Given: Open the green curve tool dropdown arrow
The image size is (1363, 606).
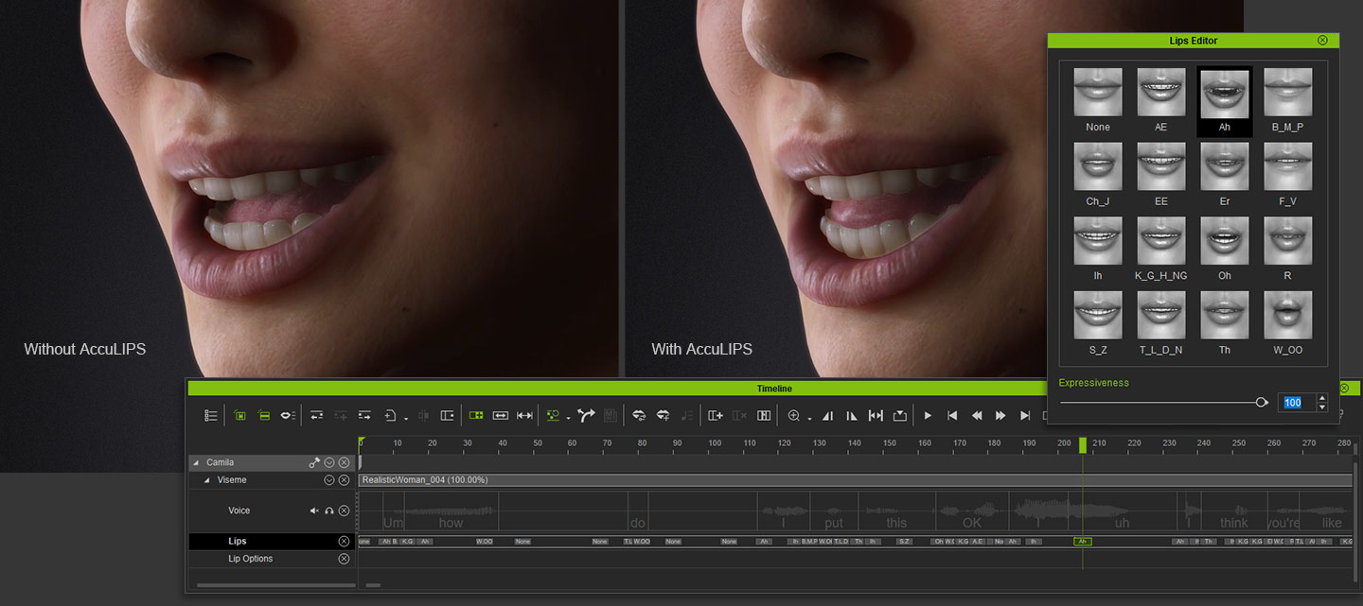Looking at the screenshot, I should [x=568, y=418].
